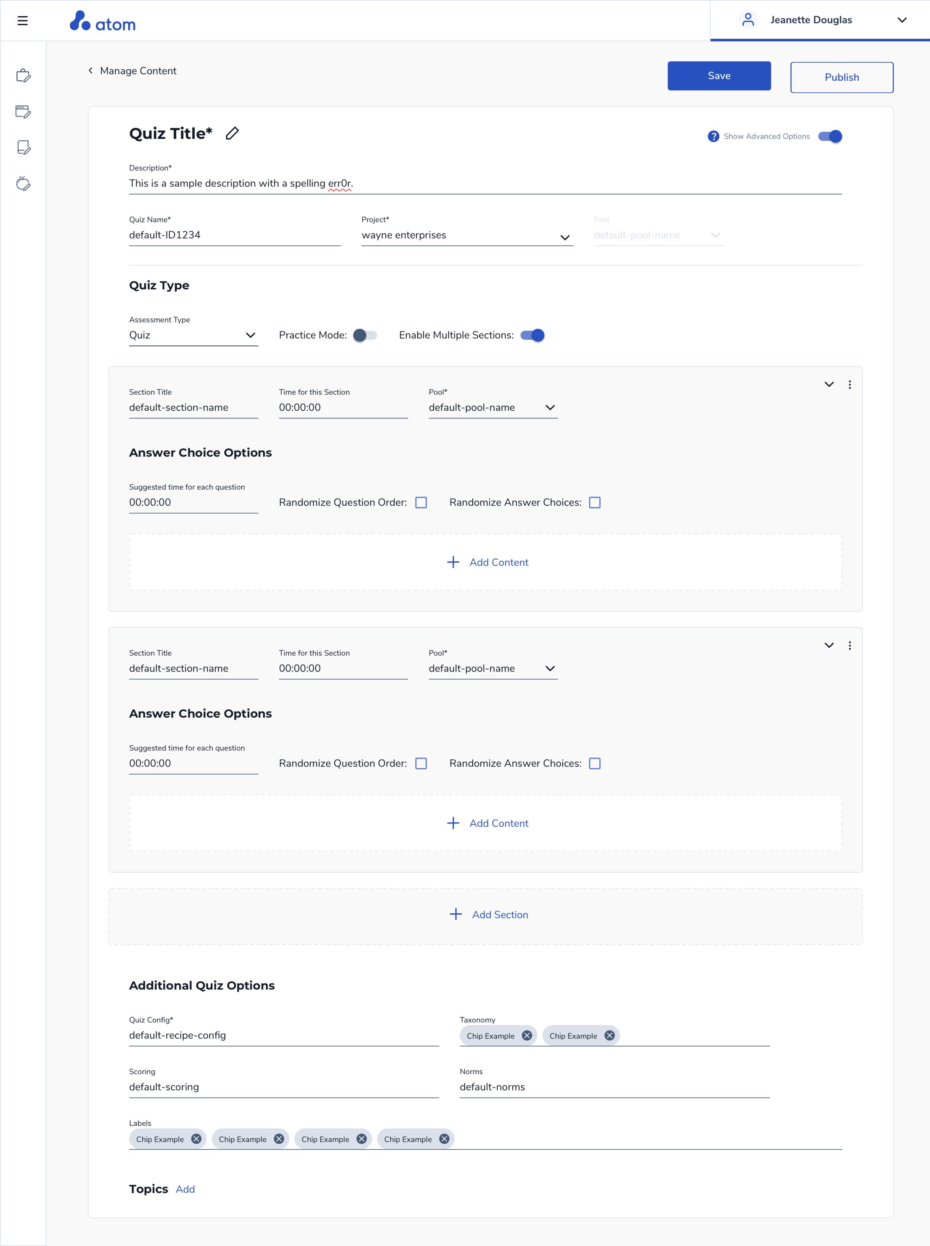Click second section's Time for this Section field
The width and height of the screenshot is (930, 1246).
[343, 668]
